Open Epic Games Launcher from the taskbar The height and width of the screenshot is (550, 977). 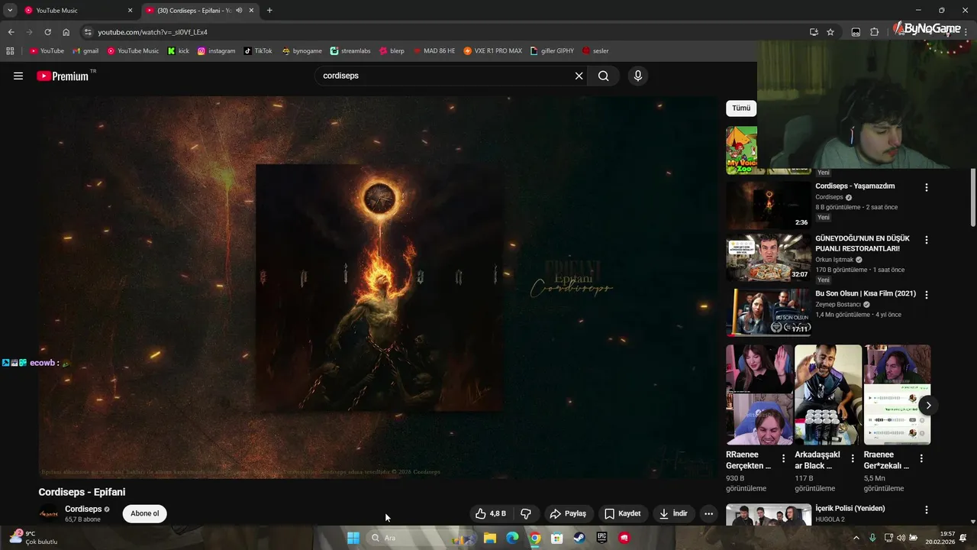pos(601,538)
